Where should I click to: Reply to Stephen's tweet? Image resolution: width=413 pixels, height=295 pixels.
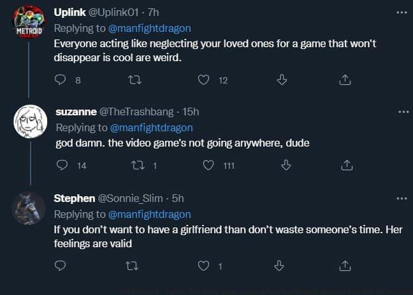[61, 266]
